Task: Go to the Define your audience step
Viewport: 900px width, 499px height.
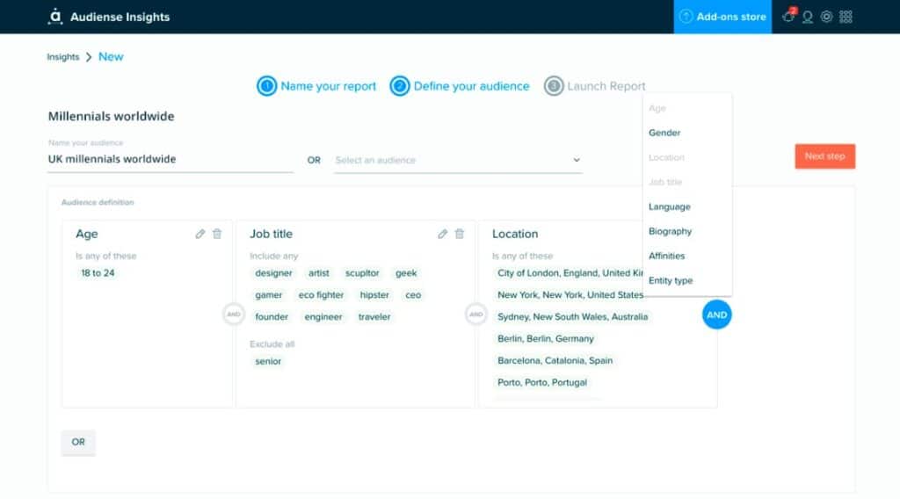Action: tap(471, 86)
